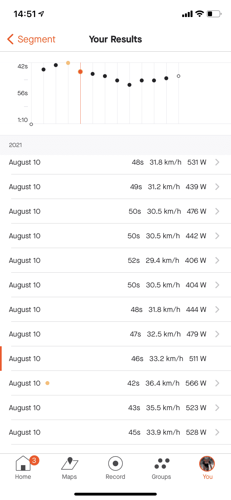Open the Maps tab icon

pos(69,463)
